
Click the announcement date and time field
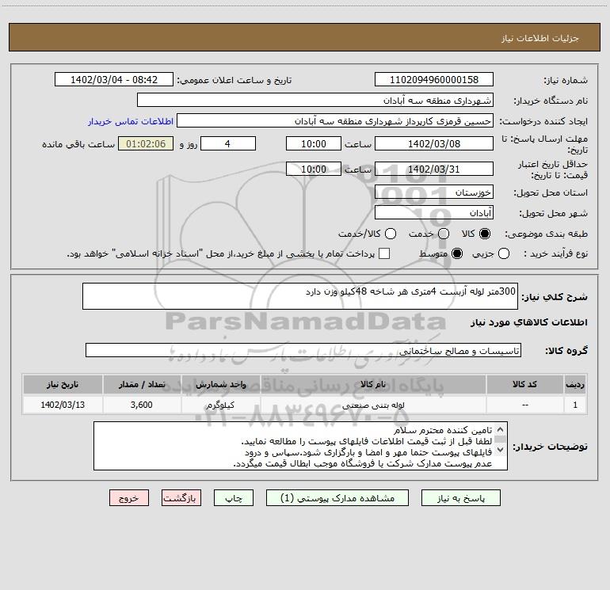coord(114,79)
